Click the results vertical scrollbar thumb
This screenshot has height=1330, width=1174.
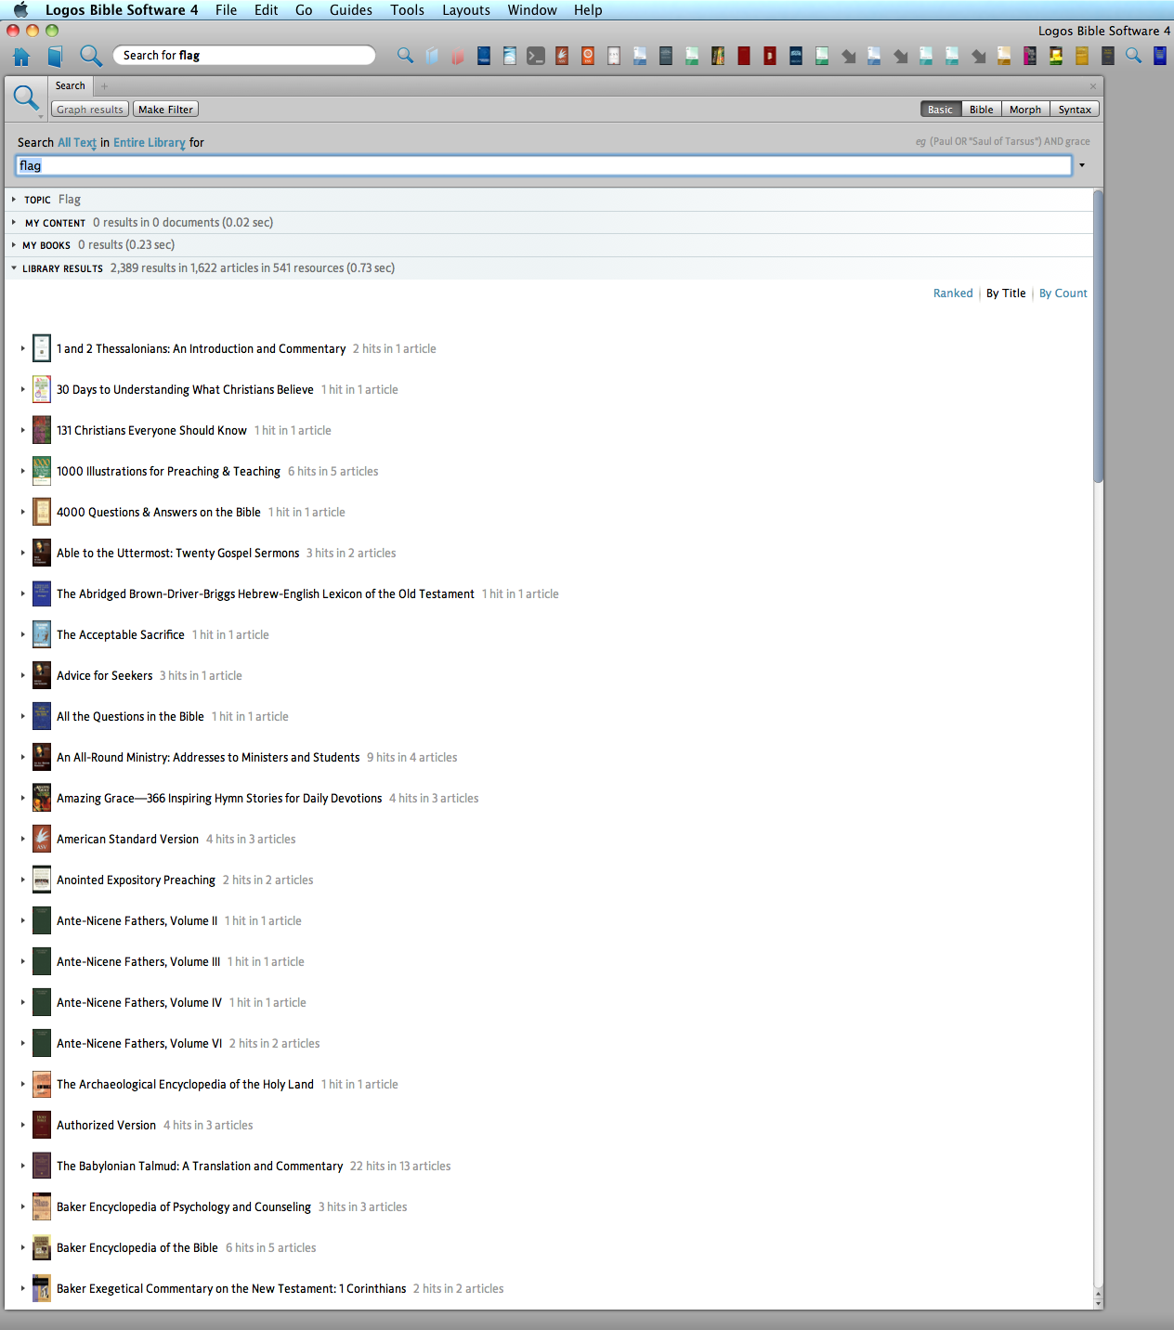click(x=1099, y=336)
